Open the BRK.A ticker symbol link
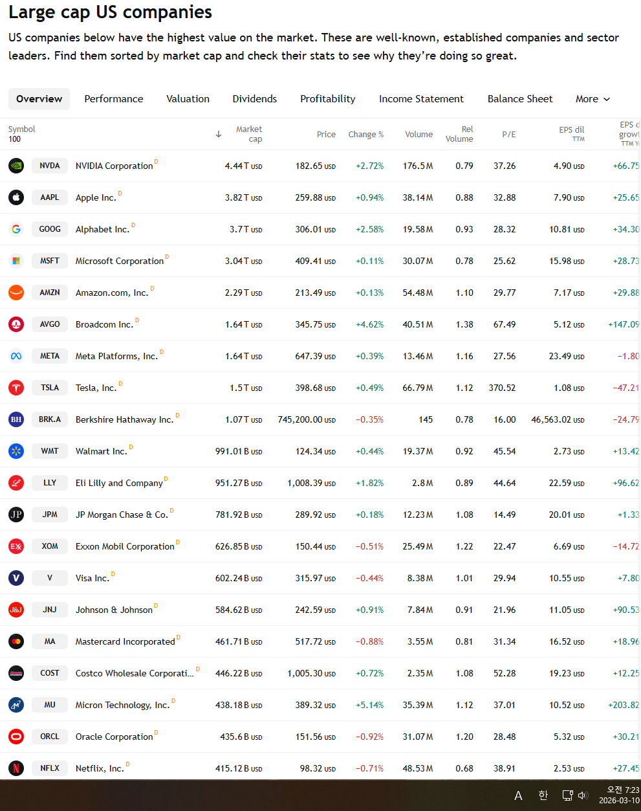Viewport: 641px width, 811px height. coord(50,419)
